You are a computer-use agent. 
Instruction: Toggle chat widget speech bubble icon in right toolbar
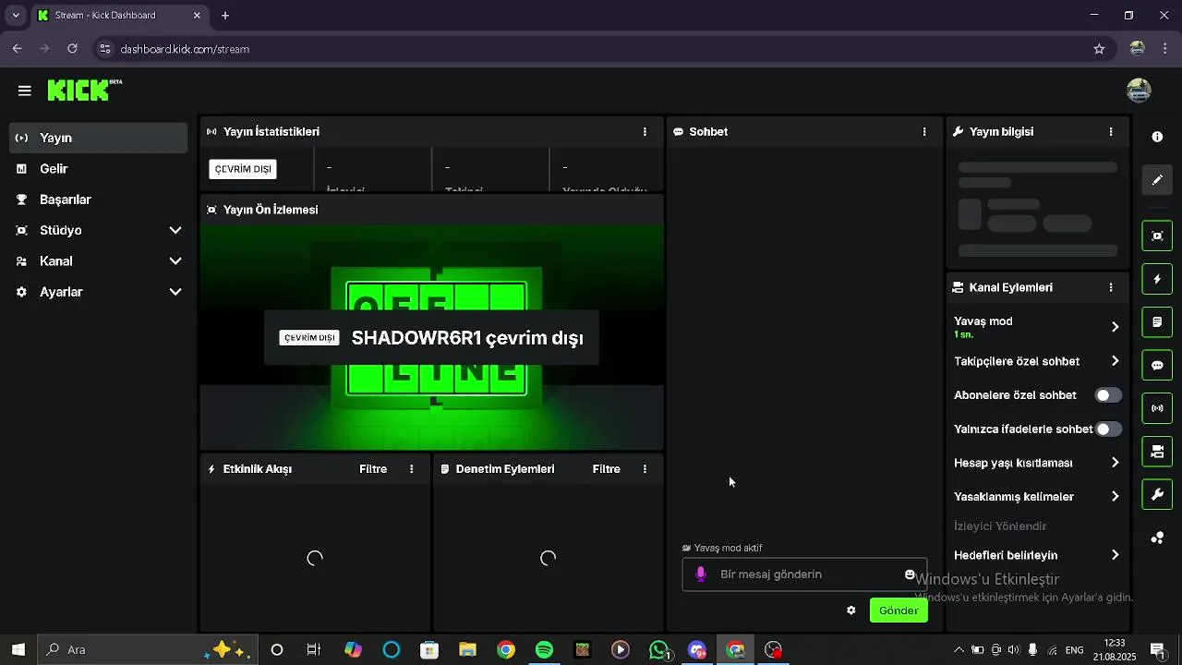tap(1157, 365)
